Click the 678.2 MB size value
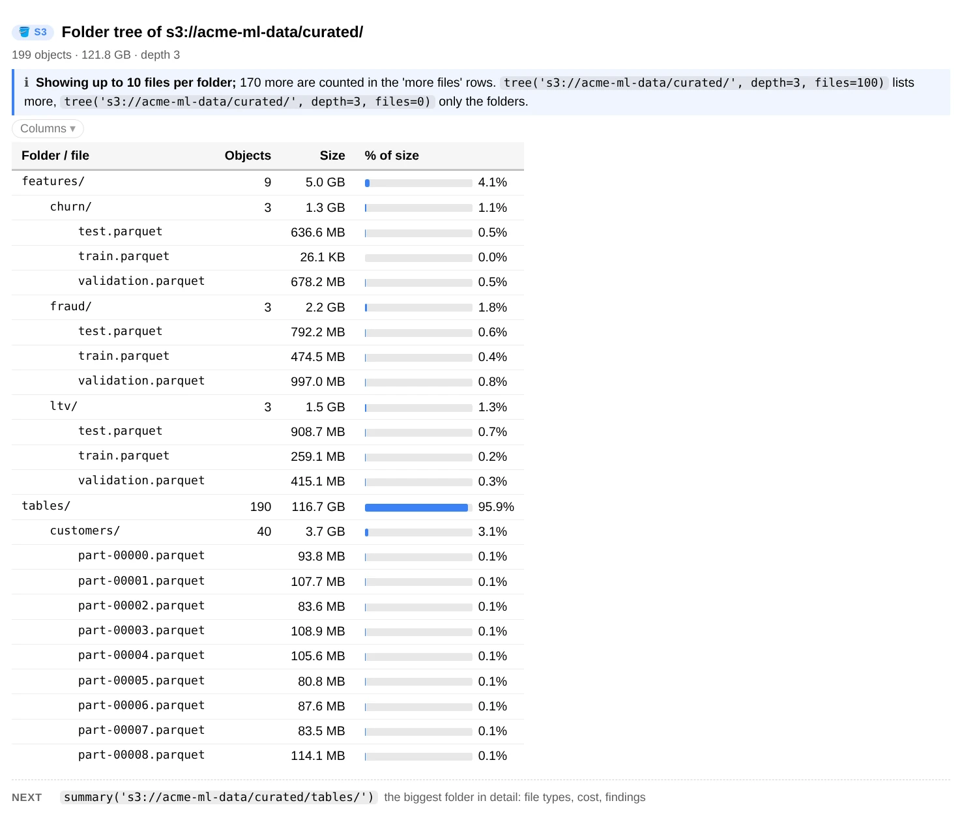This screenshot has width=962, height=816. click(x=318, y=282)
